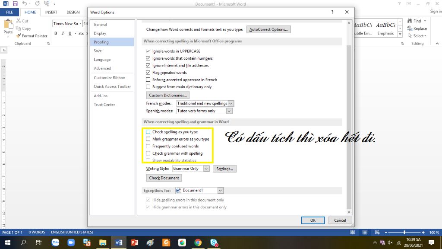Viewport: 442px width, 249px height.
Task: Select the Format Painter brush
Action: coord(19,36)
